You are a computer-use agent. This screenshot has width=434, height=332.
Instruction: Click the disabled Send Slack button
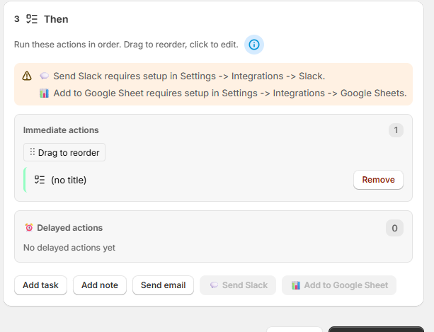238,285
